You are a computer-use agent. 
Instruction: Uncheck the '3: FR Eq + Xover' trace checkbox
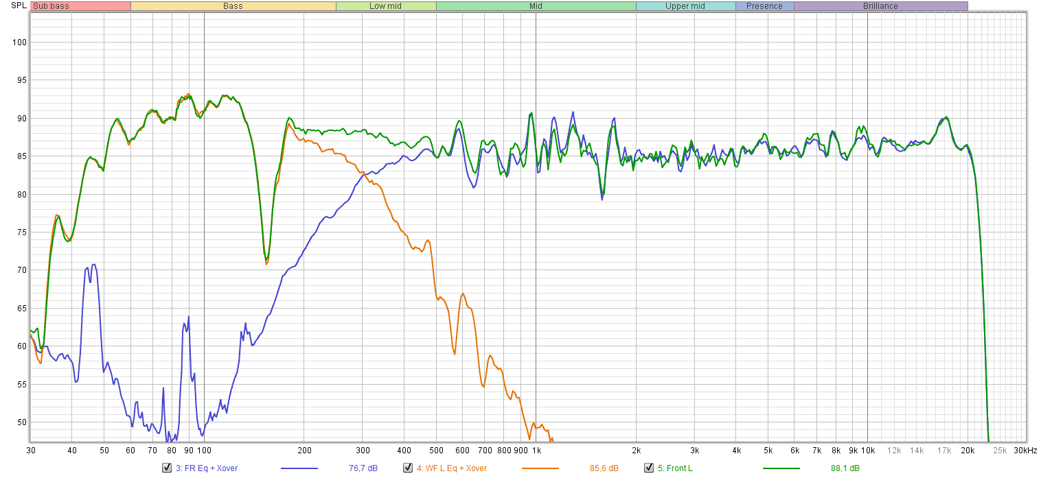(166, 468)
